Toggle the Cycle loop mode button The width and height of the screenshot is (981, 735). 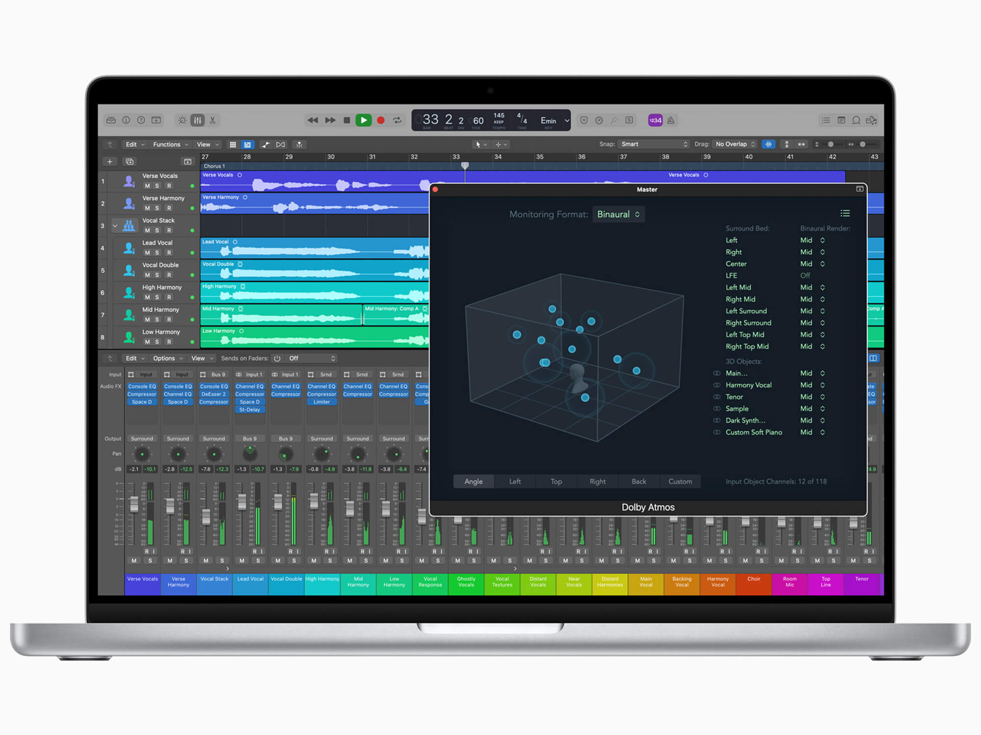[x=397, y=120]
